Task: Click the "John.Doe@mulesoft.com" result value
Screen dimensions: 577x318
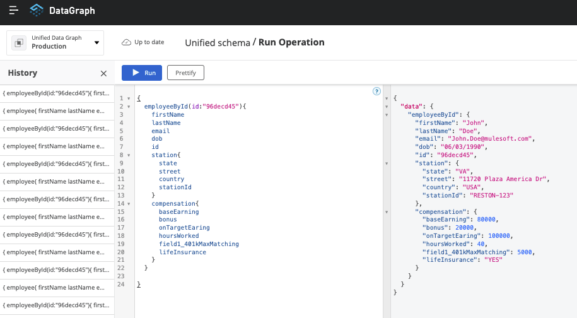Action: 490,139
